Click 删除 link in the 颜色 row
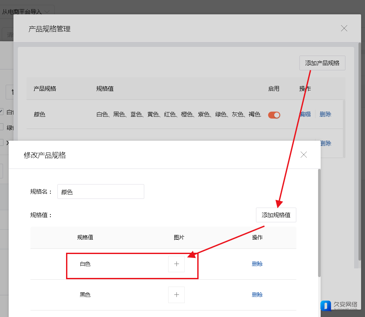365x317 pixels. coord(325,115)
